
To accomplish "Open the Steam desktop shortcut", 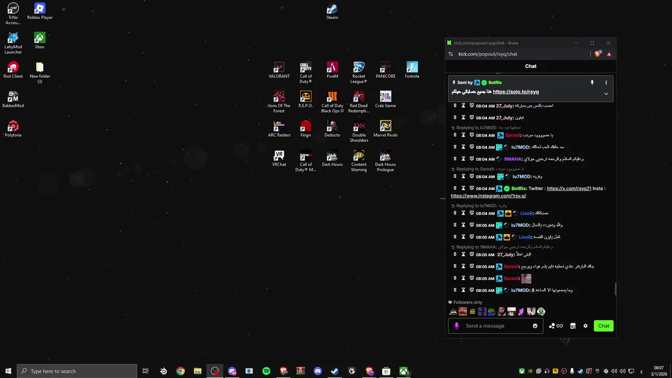I will click(x=332, y=12).
